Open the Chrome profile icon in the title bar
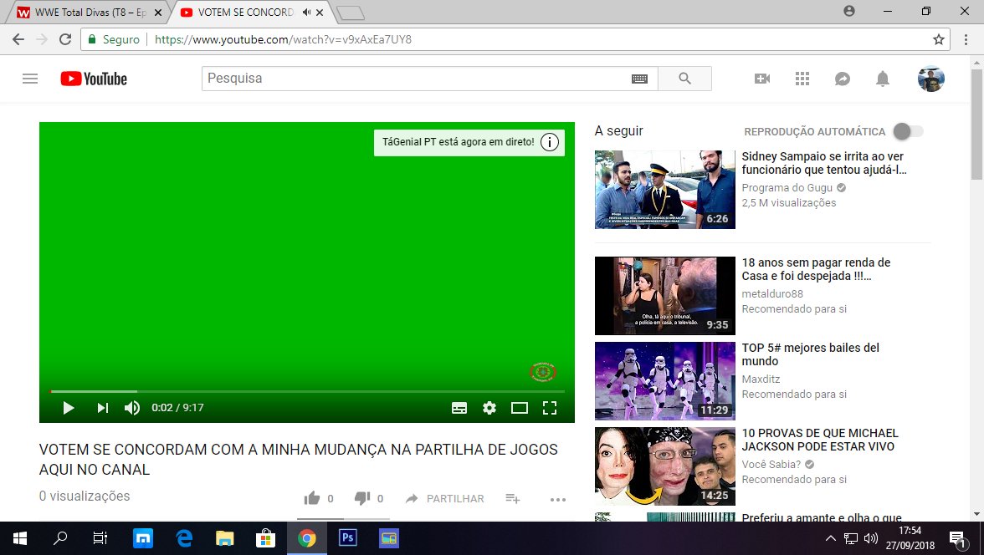Image resolution: width=984 pixels, height=555 pixels. click(849, 12)
